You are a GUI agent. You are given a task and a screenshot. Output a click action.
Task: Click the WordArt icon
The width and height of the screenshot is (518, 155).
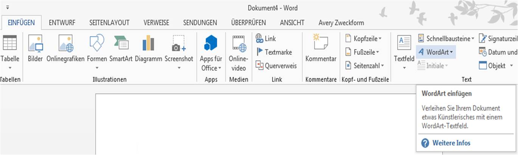tap(421, 52)
